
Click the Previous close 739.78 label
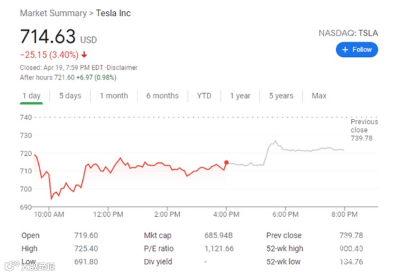click(x=363, y=129)
